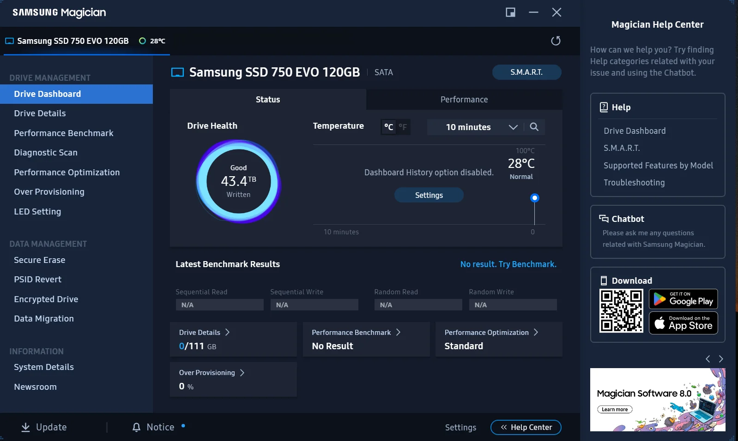Click the Magician Software 8.0 banner
738x441 pixels.
point(658,399)
